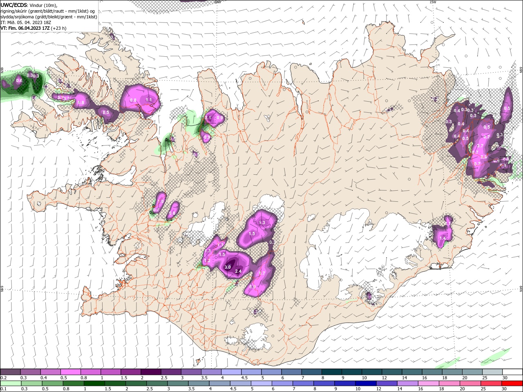Click the 2.4 precipitation value on map

(239, 271)
